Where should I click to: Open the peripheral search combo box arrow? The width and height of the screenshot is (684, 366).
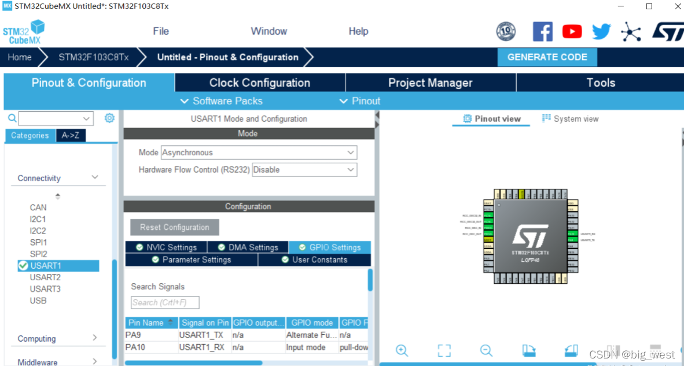click(x=86, y=118)
